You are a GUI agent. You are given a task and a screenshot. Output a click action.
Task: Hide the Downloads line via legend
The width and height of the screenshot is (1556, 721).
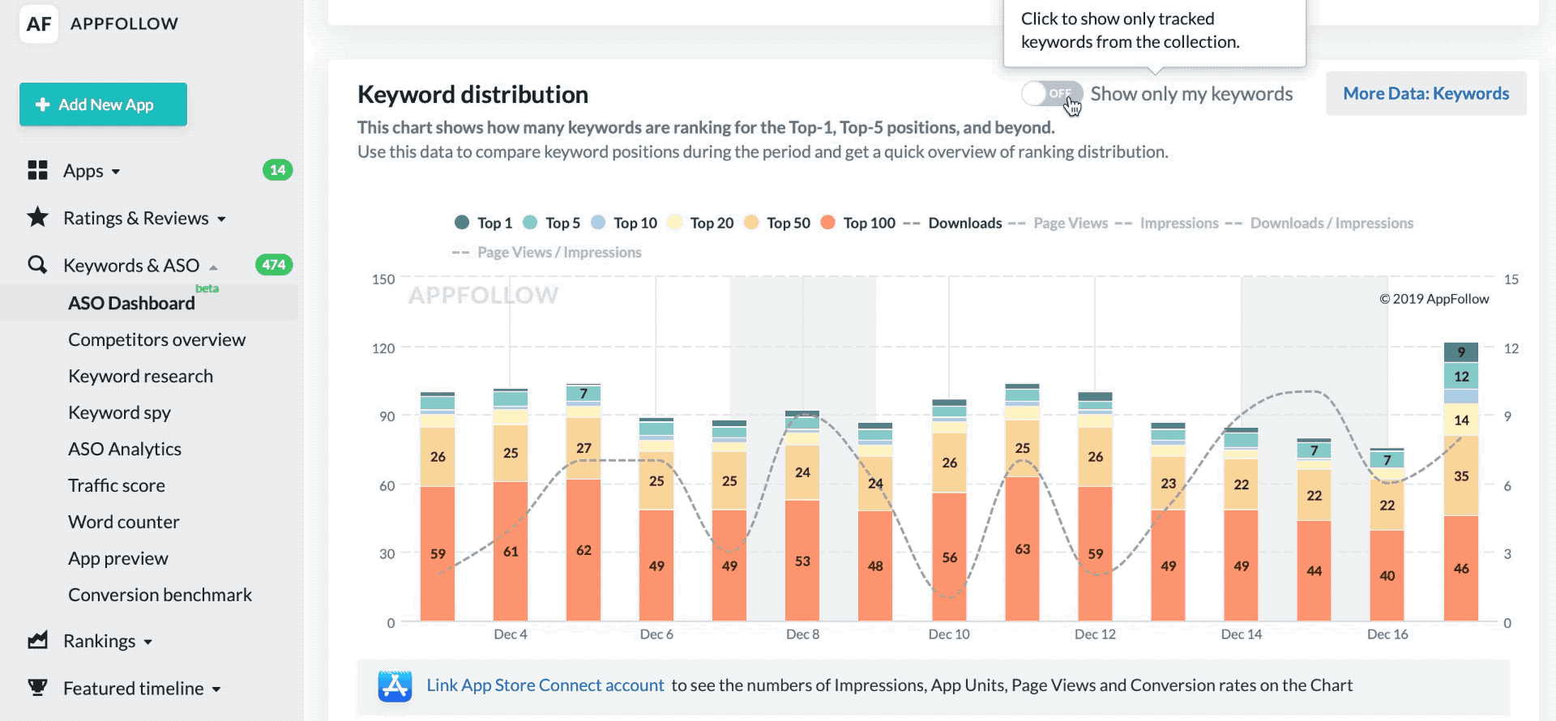953,223
